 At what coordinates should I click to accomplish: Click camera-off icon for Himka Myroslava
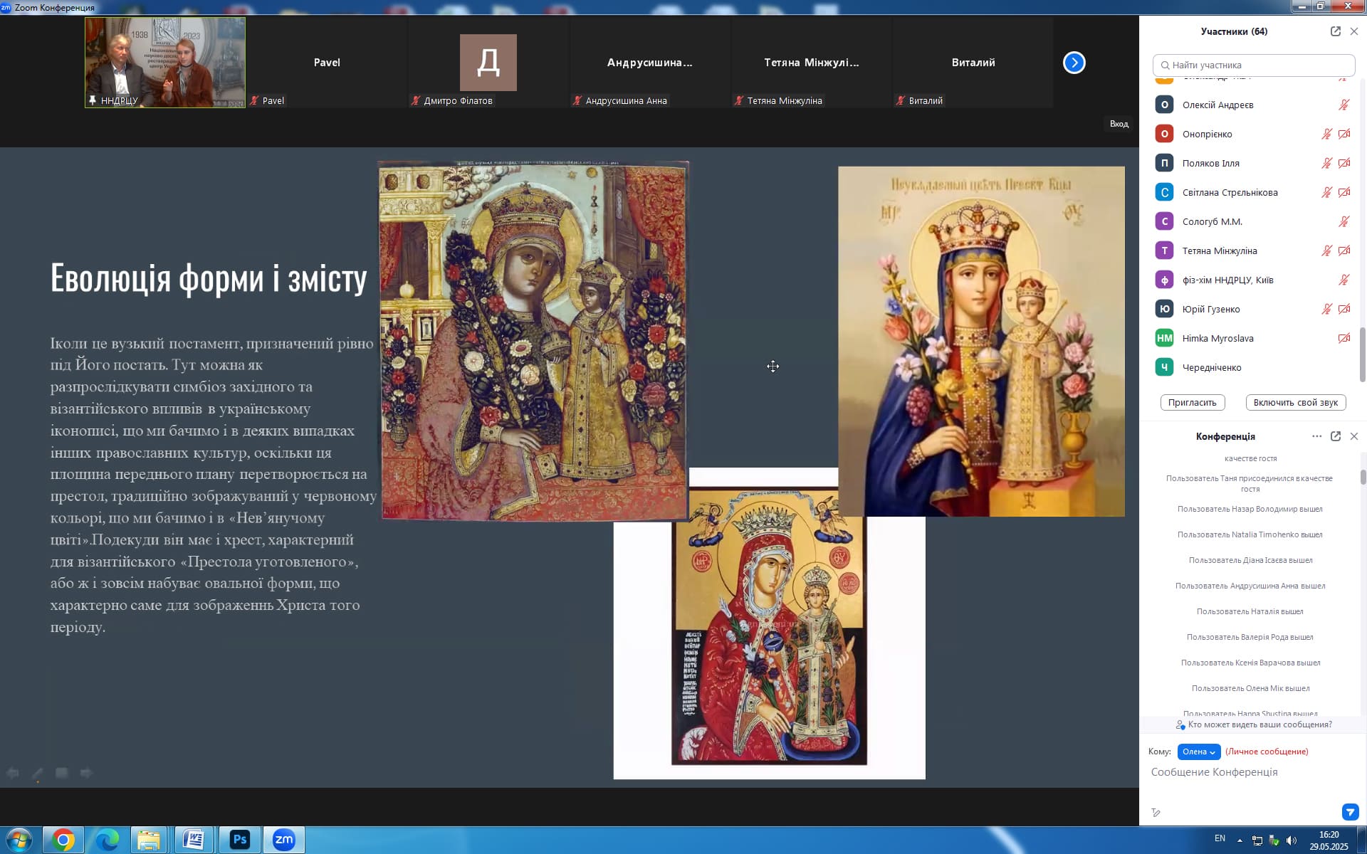click(1344, 338)
